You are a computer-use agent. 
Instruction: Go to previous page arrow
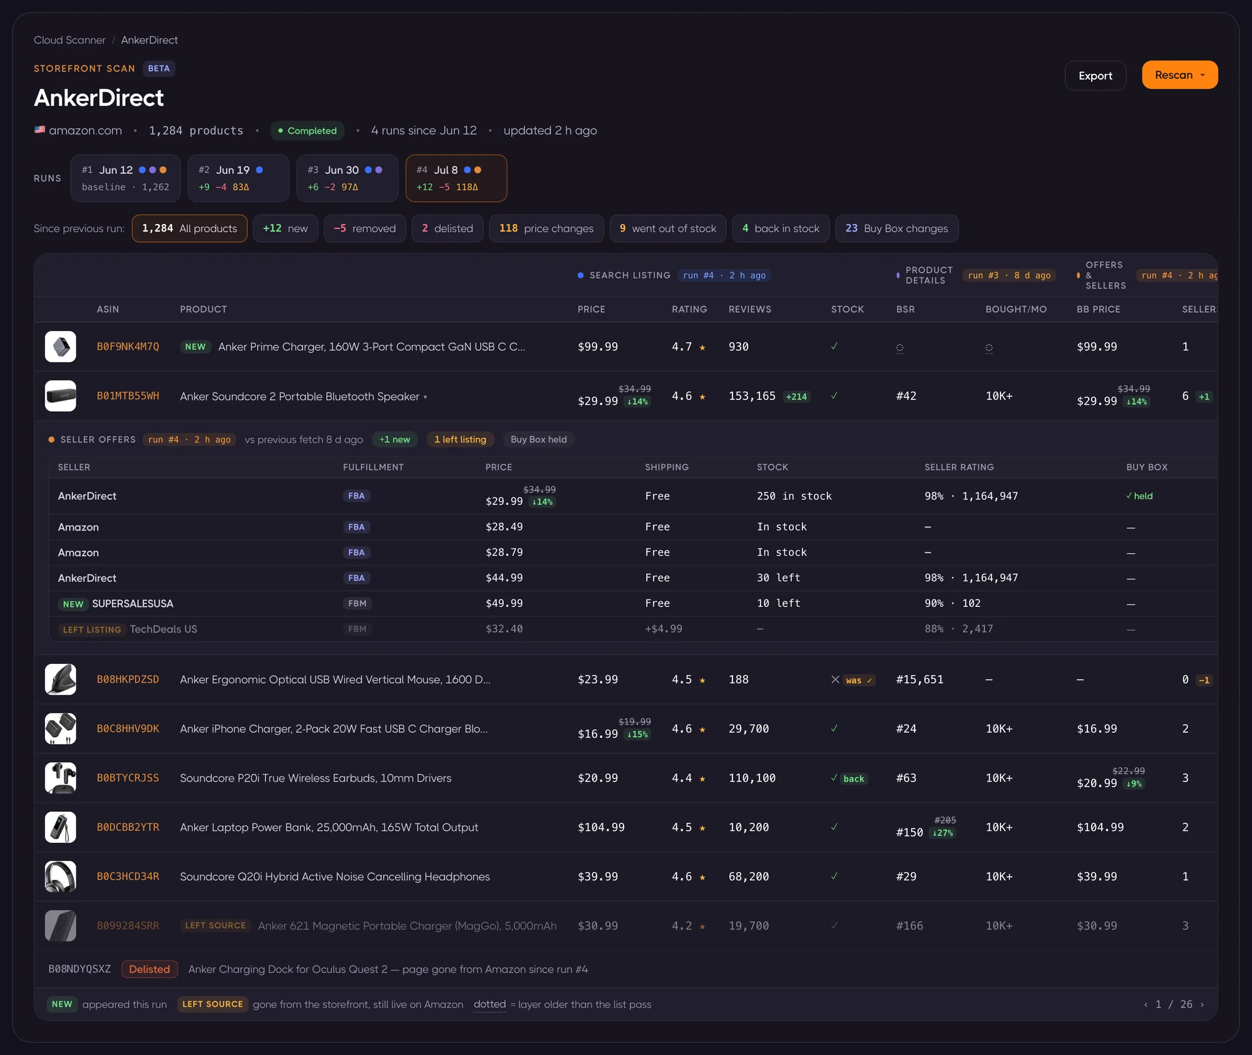click(x=1146, y=1005)
